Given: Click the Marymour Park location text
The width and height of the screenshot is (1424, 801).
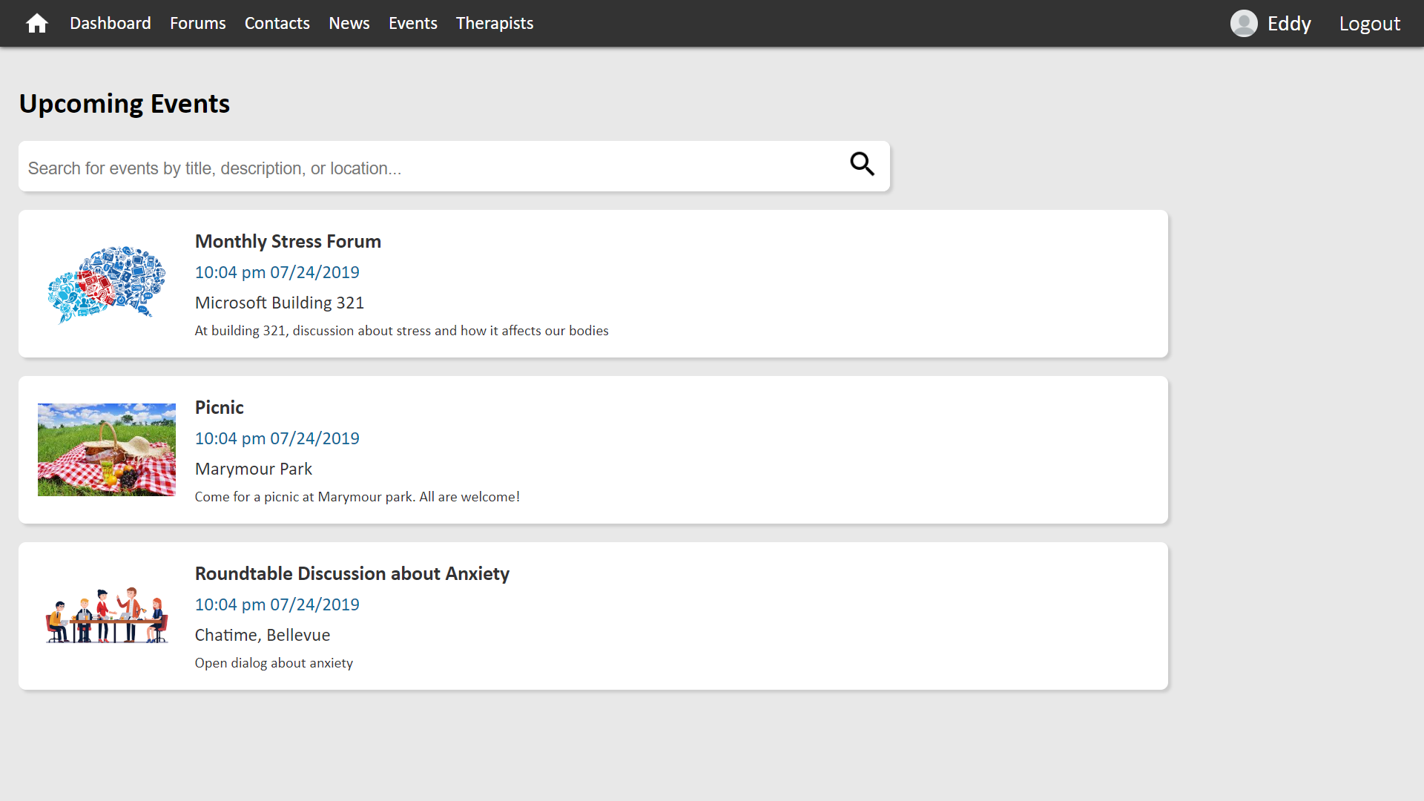Looking at the screenshot, I should click(254, 469).
